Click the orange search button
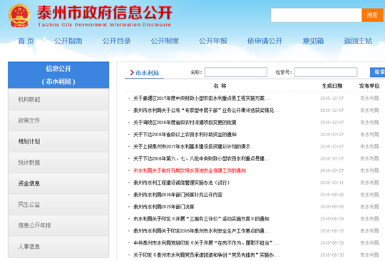Screen dimensions: 385x261 point(372,15)
